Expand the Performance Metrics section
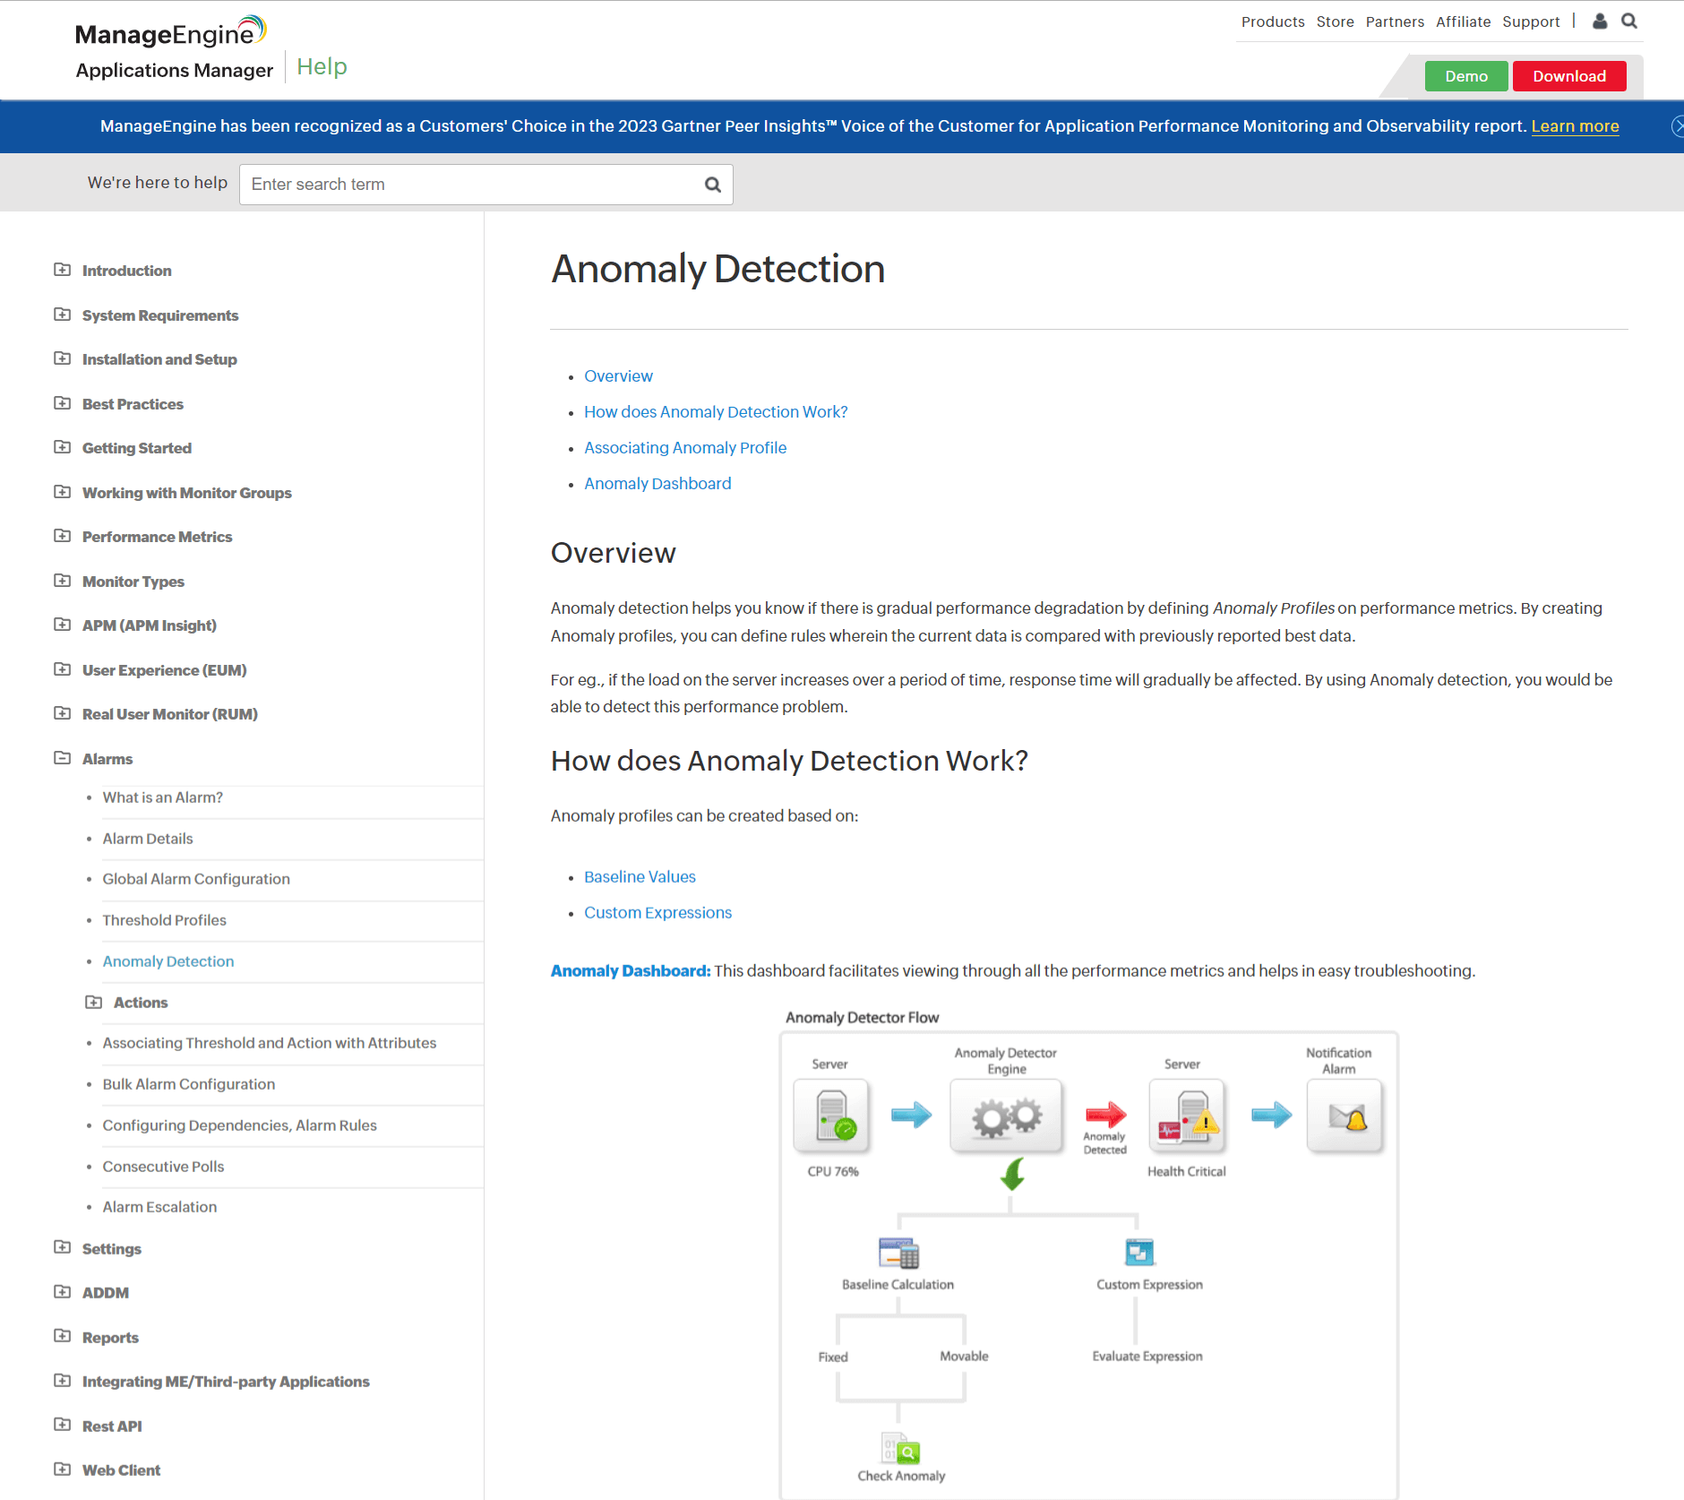This screenshot has width=1684, height=1500. [62, 536]
